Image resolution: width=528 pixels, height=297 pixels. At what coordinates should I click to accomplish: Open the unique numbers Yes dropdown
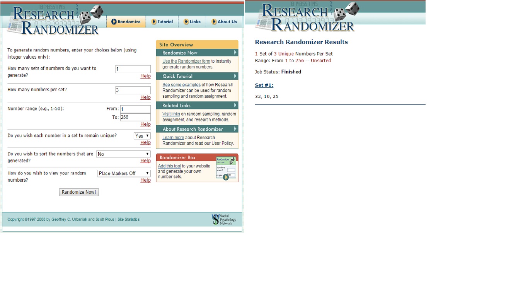[142, 136]
